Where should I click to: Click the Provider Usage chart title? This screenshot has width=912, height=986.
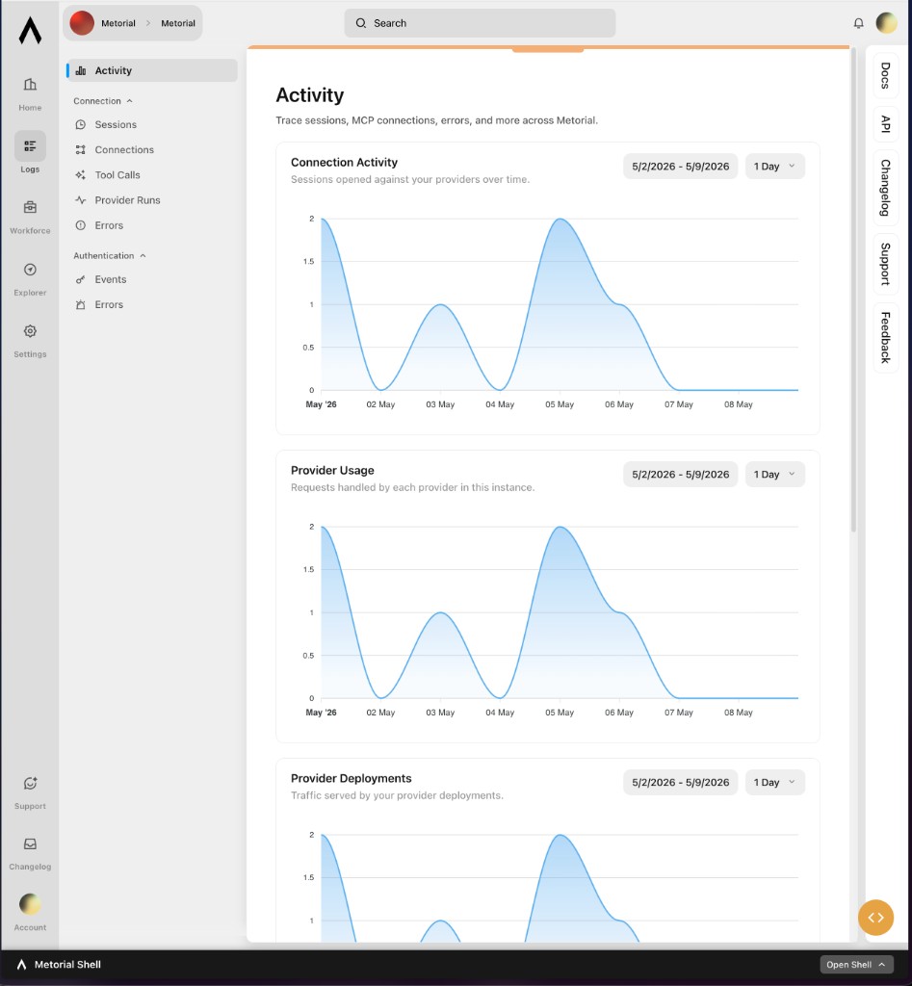(x=332, y=470)
